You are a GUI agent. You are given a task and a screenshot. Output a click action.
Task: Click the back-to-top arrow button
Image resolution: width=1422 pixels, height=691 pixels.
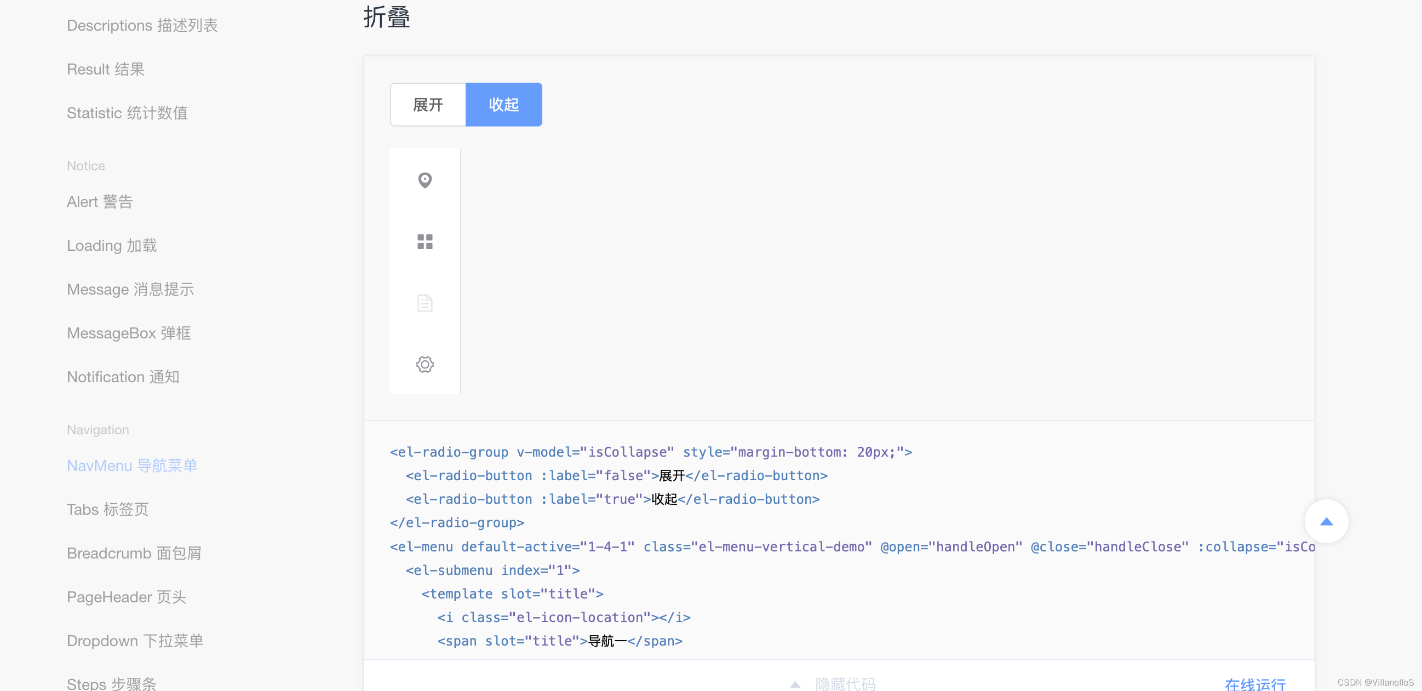tap(1326, 522)
